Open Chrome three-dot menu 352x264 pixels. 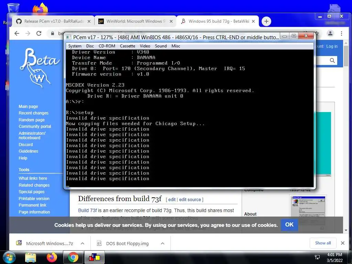(x=341, y=33)
